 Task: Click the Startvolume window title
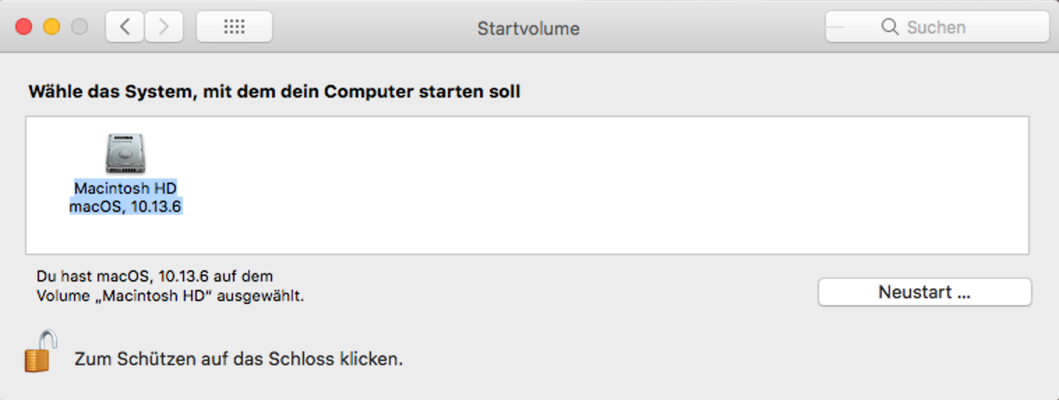pos(528,29)
